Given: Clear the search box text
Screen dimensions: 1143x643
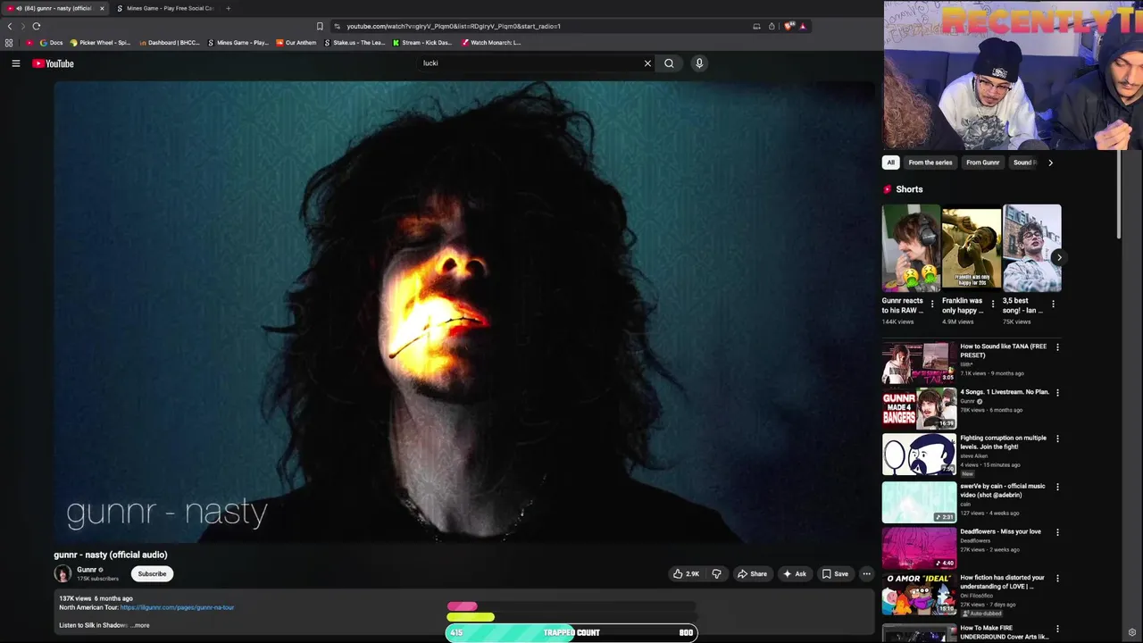Looking at the screenshot, I should [x=647, y=63].
